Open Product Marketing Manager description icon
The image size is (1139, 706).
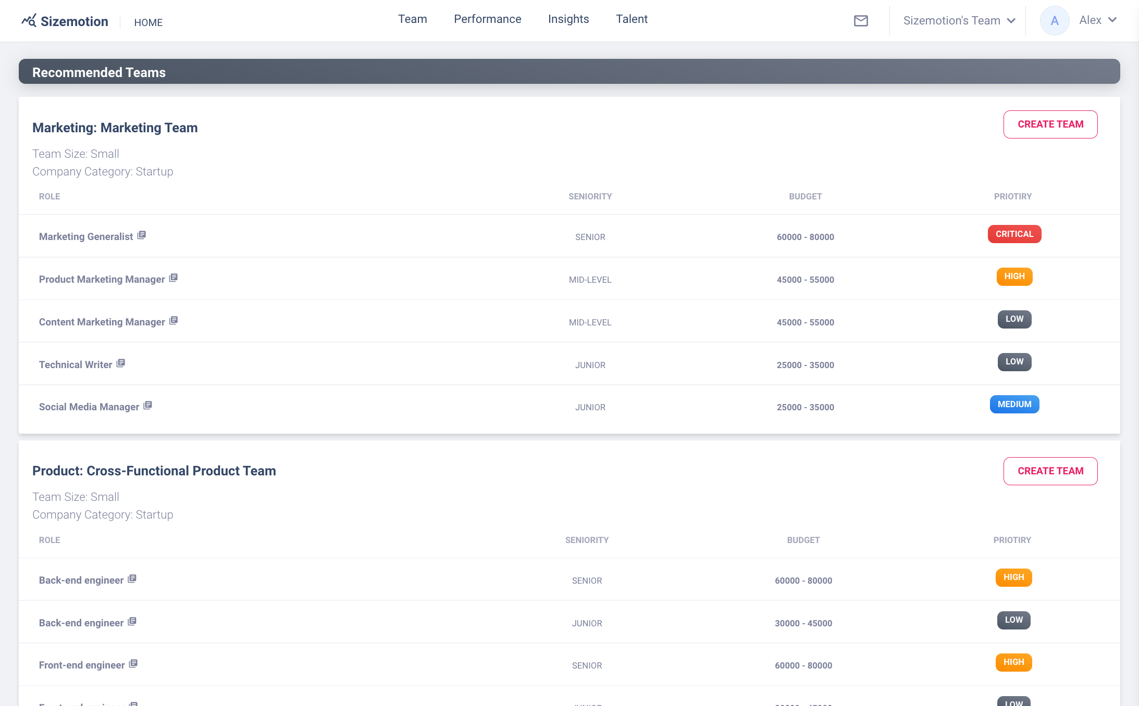click(174, 278)
